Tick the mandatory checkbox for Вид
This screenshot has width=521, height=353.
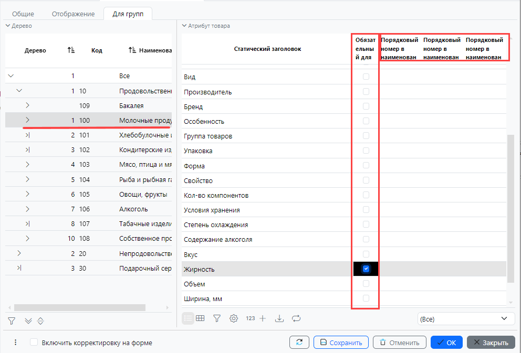click(366, 77)
